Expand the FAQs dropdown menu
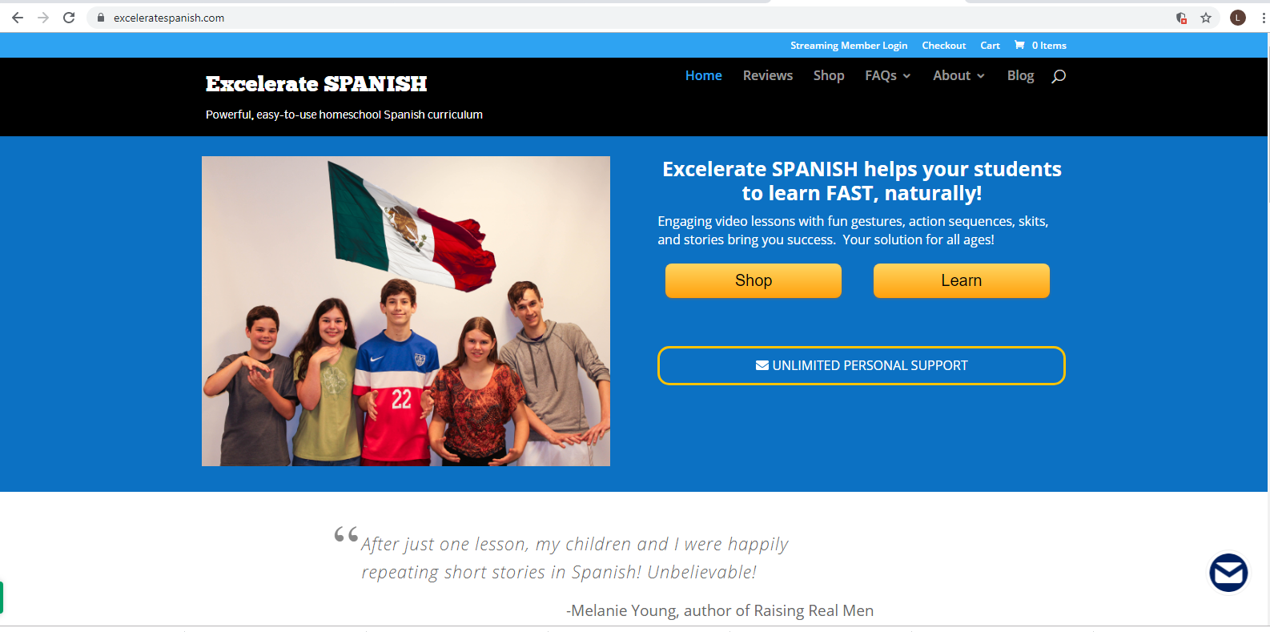The image size is (1270, 632). click(x=888, y=75)
